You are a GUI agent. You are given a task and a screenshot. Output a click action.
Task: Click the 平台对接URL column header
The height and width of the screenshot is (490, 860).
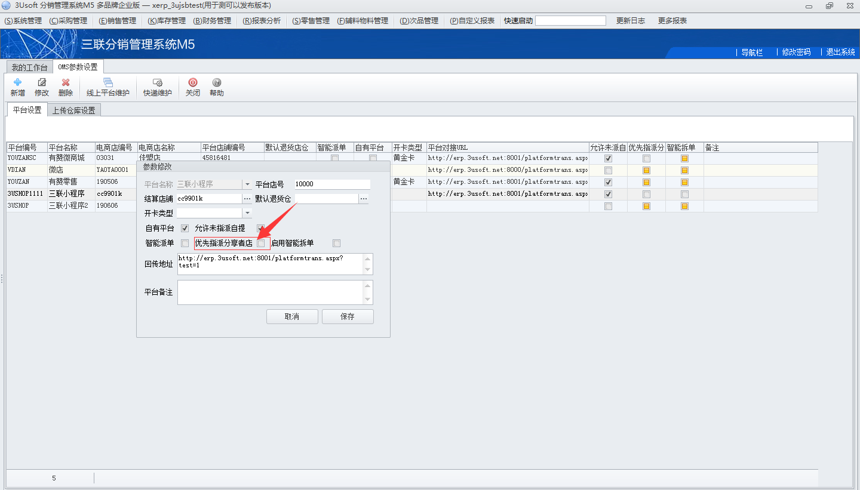(508, 147)
